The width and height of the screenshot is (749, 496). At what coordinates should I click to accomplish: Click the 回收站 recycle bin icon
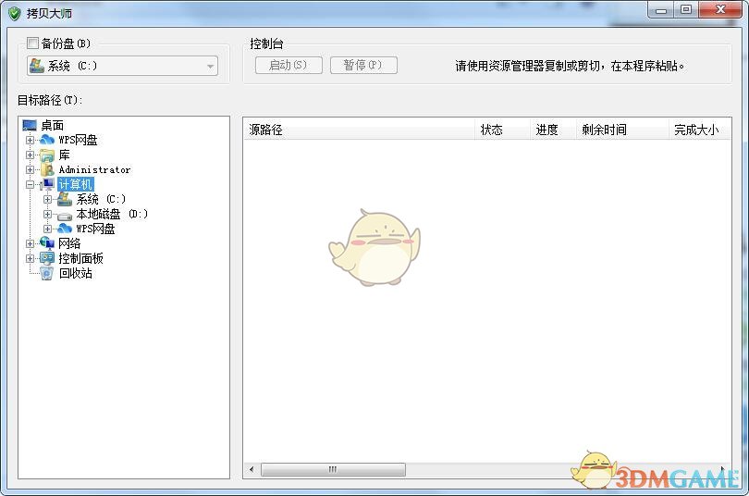pos(47,273)
